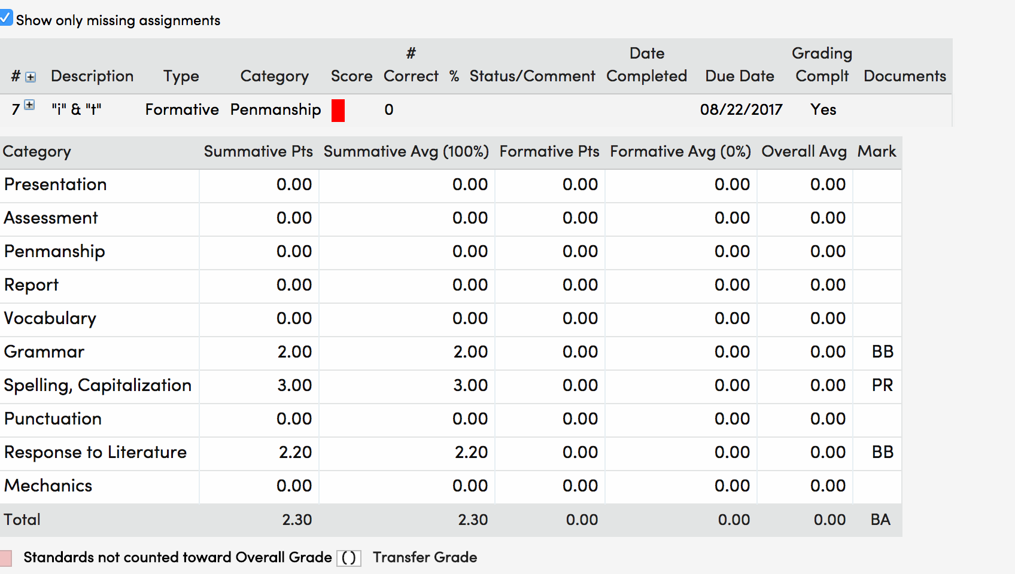Screen dimensions: 1015x574
Task: Click Summative Avg (100%) column header
Action: (x=406, y=151)
